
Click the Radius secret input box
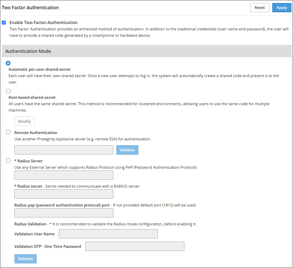(x=64, y=194)
